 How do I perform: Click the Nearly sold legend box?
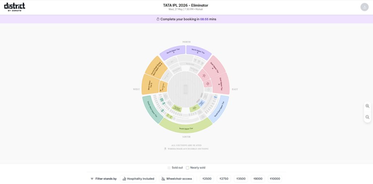click(188, 168)
